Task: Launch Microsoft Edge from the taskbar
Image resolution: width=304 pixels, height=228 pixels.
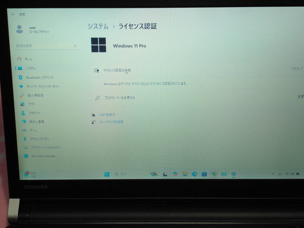Action: tap(195, 174)
